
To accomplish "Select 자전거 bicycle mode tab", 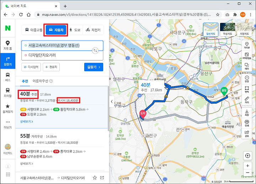I will coord(93,30).
